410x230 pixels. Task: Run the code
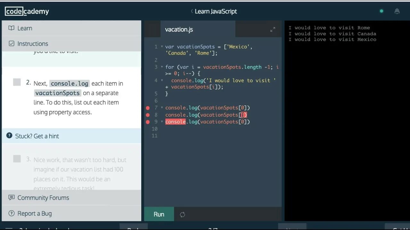point(159,214)
